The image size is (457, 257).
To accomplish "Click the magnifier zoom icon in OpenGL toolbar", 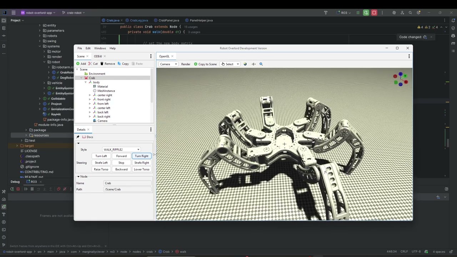I will (x=261, y=64).
